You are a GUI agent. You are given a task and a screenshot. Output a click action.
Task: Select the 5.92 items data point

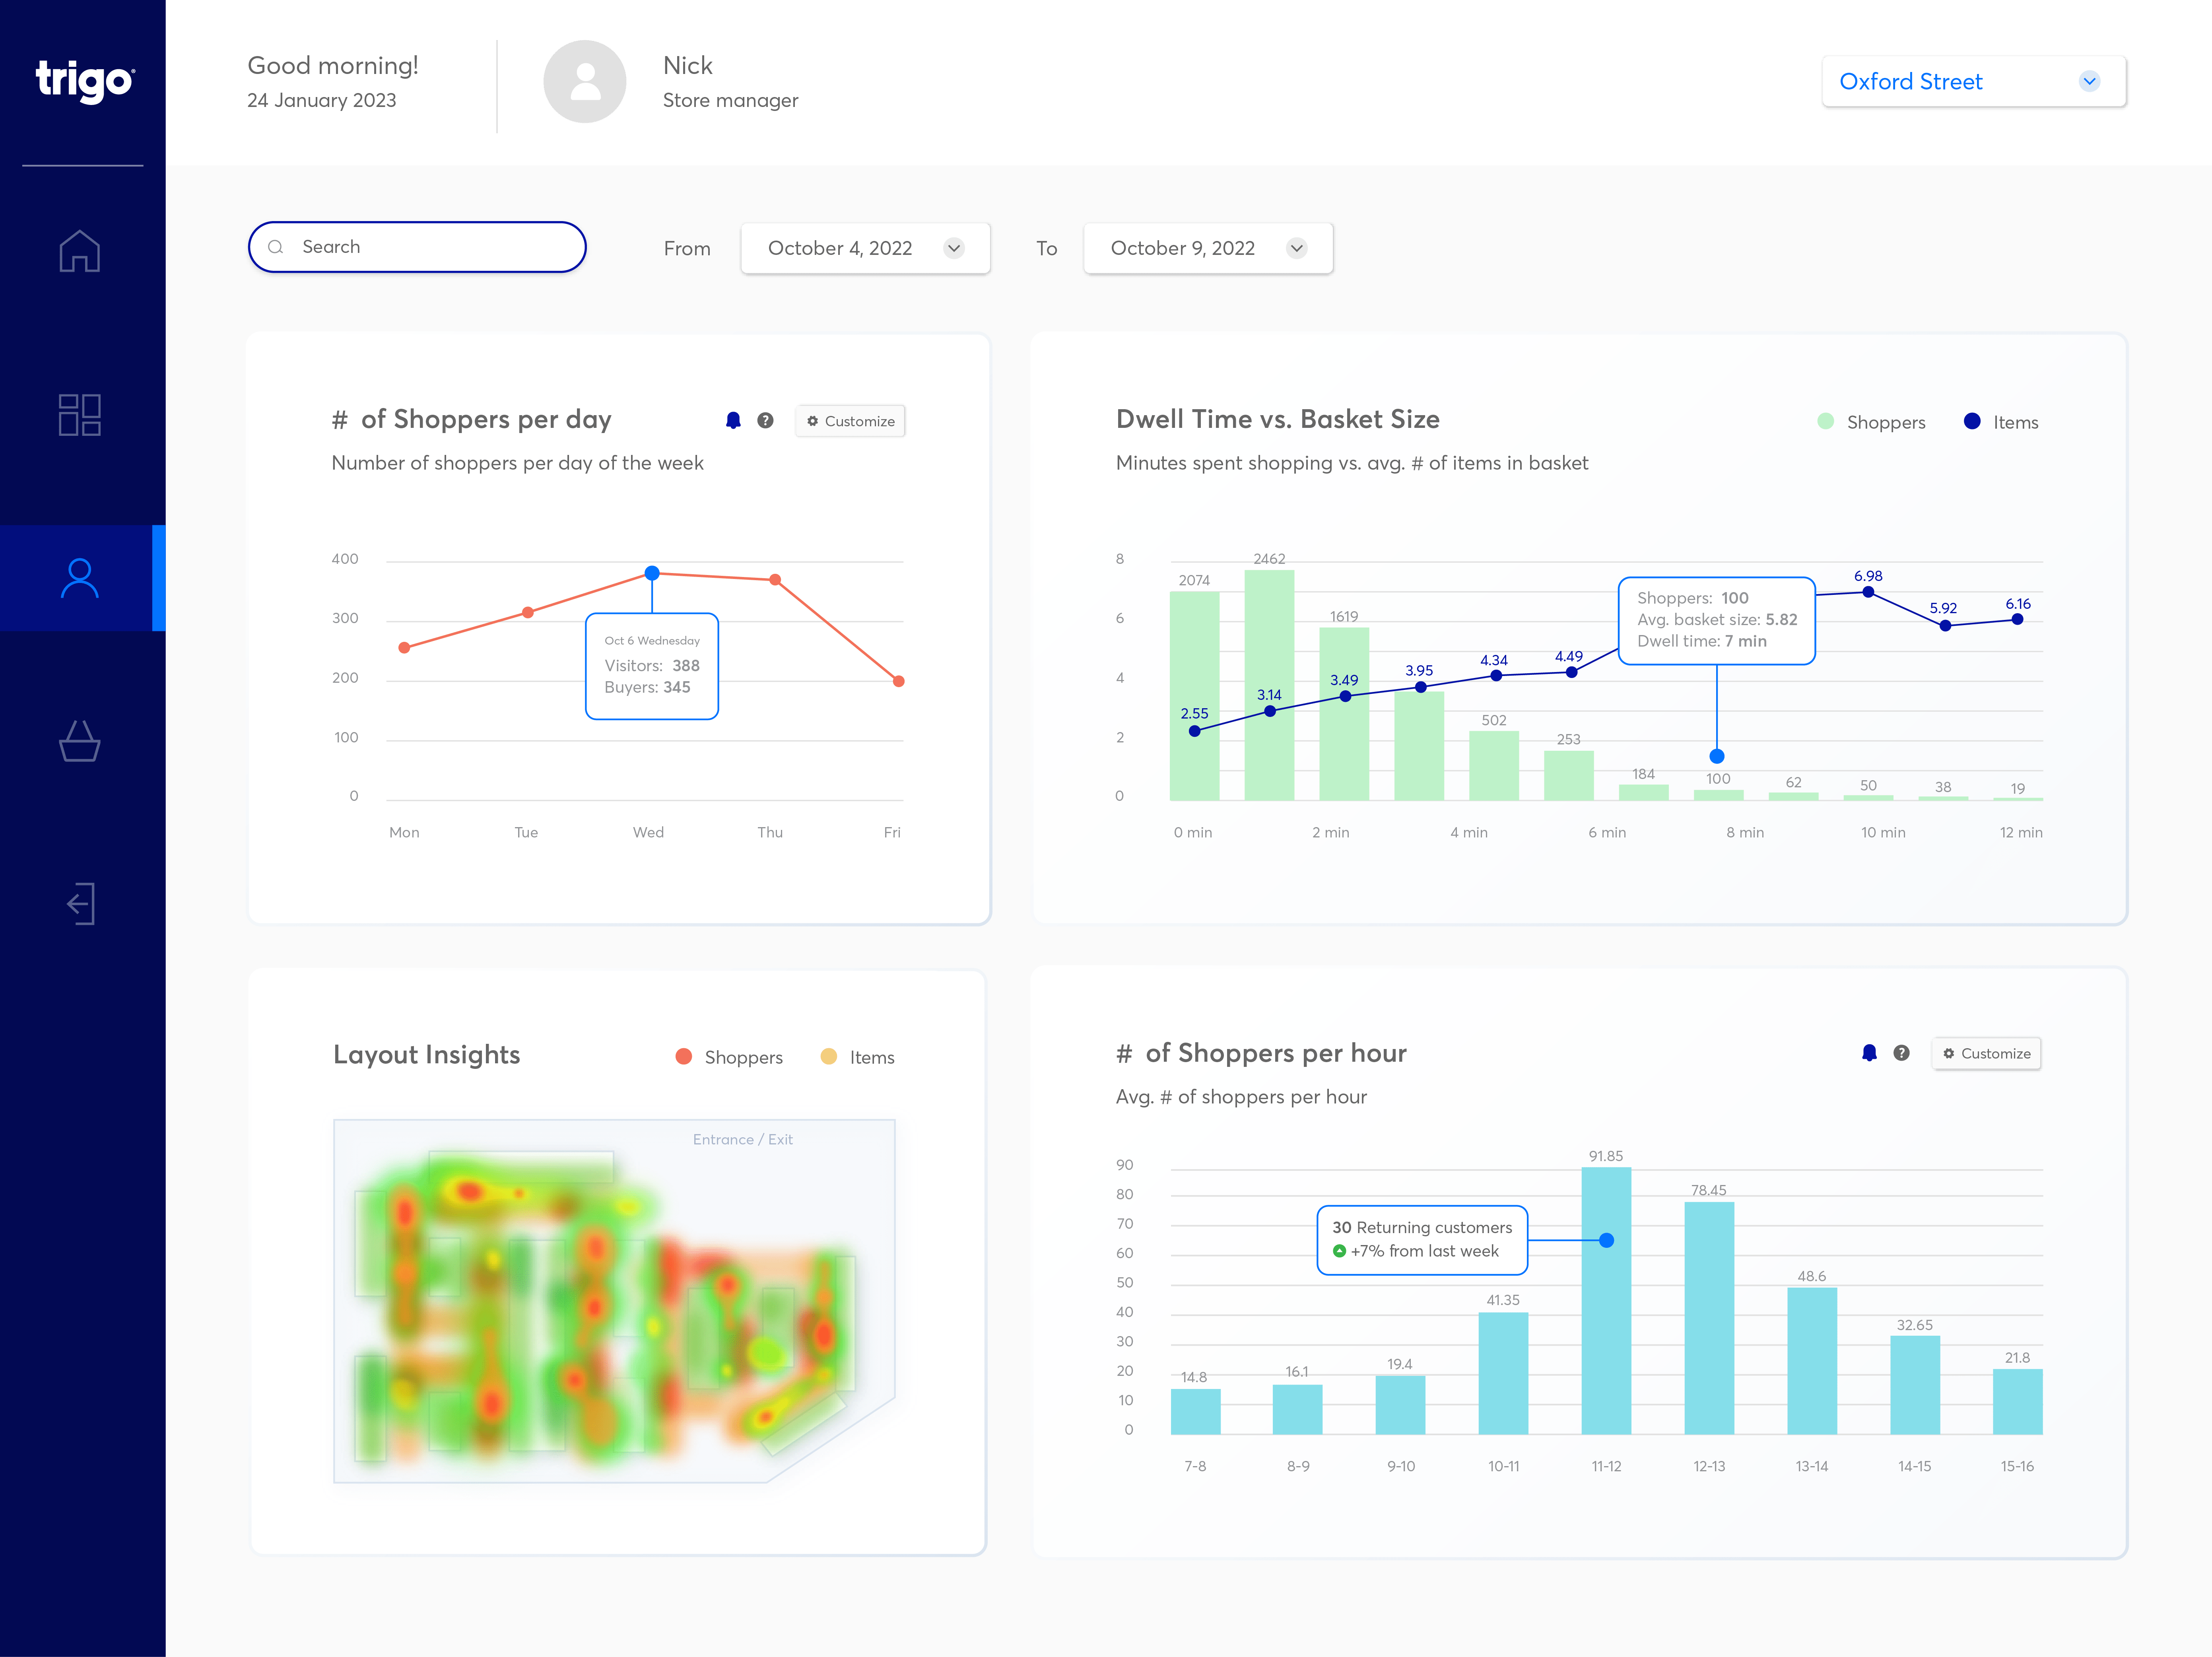click(1945, 626)
